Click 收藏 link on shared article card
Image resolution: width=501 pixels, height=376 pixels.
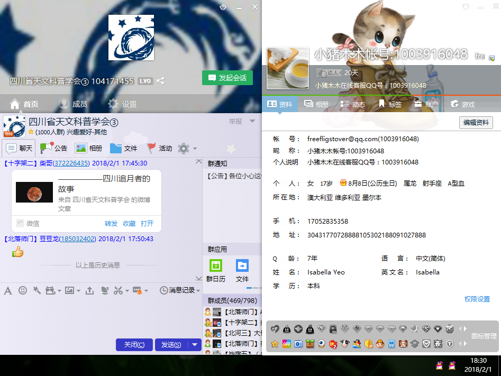pos(129,224)
